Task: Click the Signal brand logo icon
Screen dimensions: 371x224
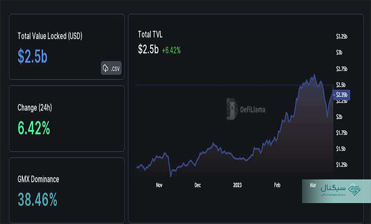Action: click(x=354, y=190)
